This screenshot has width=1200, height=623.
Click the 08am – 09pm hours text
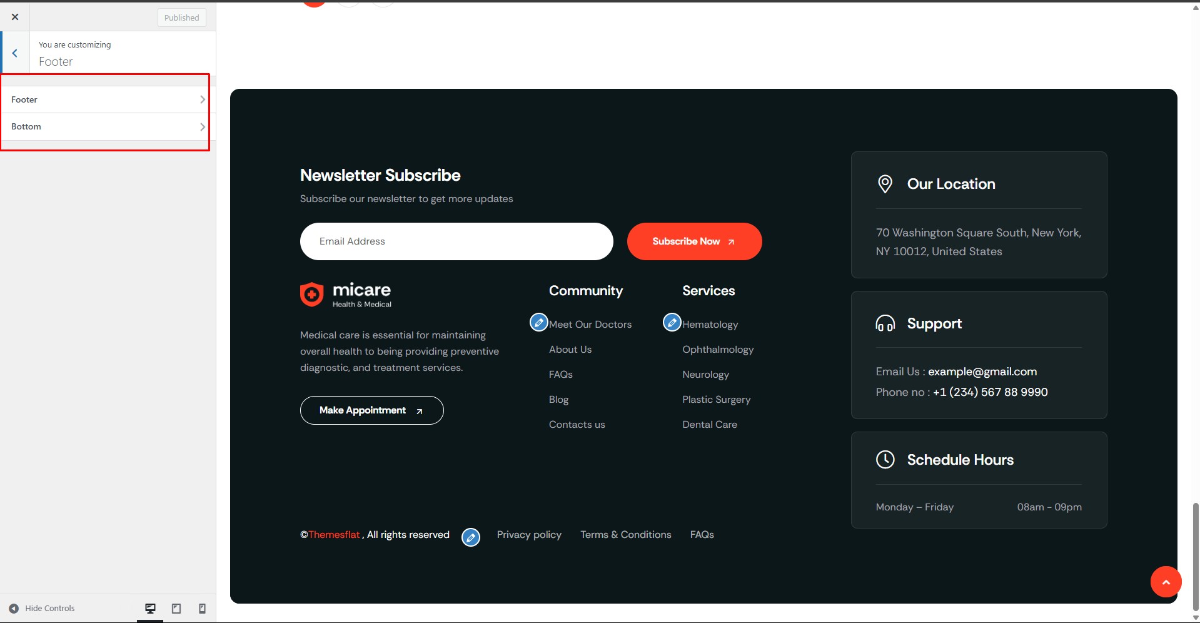coord(1049,507)
